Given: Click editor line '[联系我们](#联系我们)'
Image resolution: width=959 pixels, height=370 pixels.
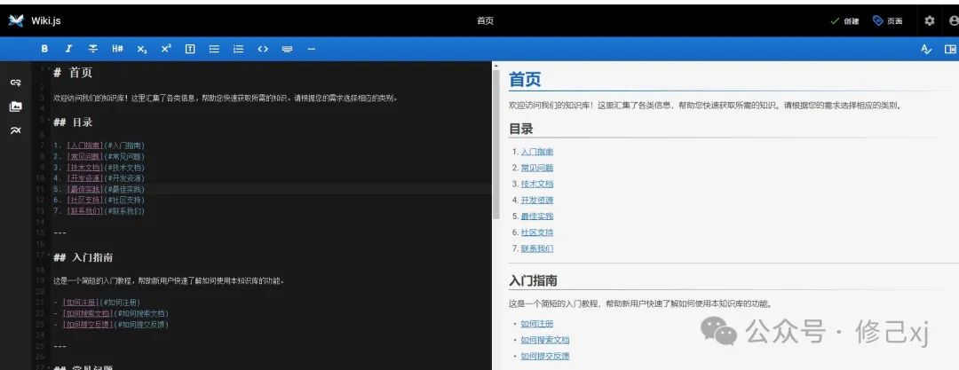Looking at the screenshot, I should click(105, 211).
